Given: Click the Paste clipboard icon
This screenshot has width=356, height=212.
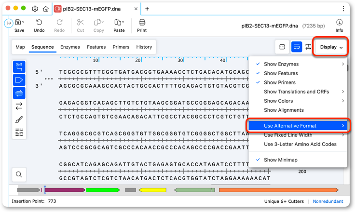Looking at the screenshot, I should (118, 22).
